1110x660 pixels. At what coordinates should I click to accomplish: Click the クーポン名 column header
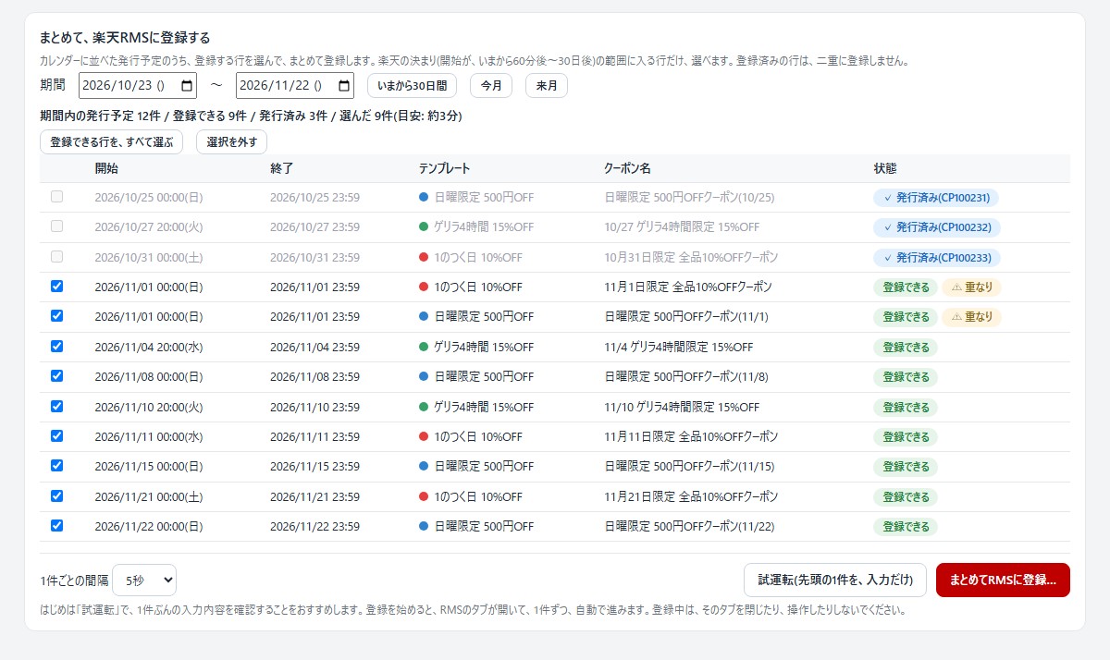point(627,168)
